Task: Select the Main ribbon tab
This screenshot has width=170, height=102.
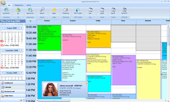Action: [x=9, y=5]
